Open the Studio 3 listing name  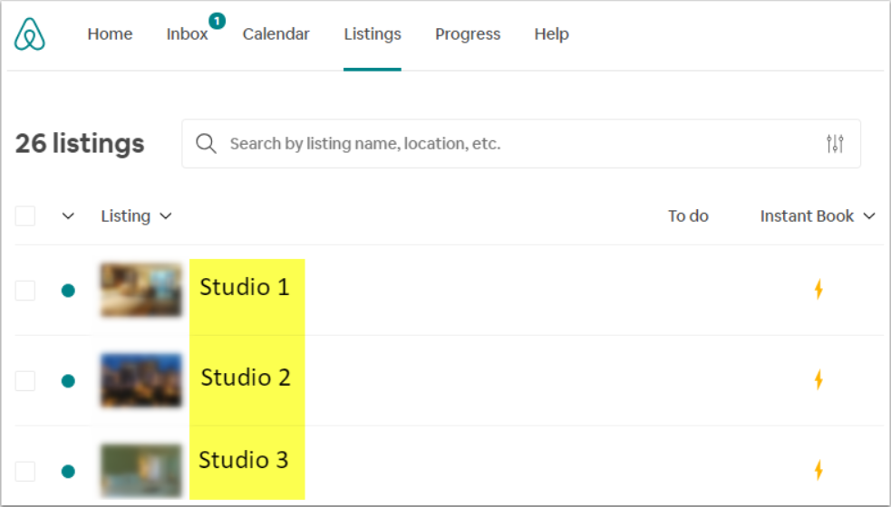point(244,460)
